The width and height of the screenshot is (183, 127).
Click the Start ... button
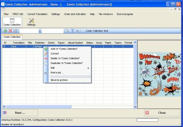click(x=20, y=112)
